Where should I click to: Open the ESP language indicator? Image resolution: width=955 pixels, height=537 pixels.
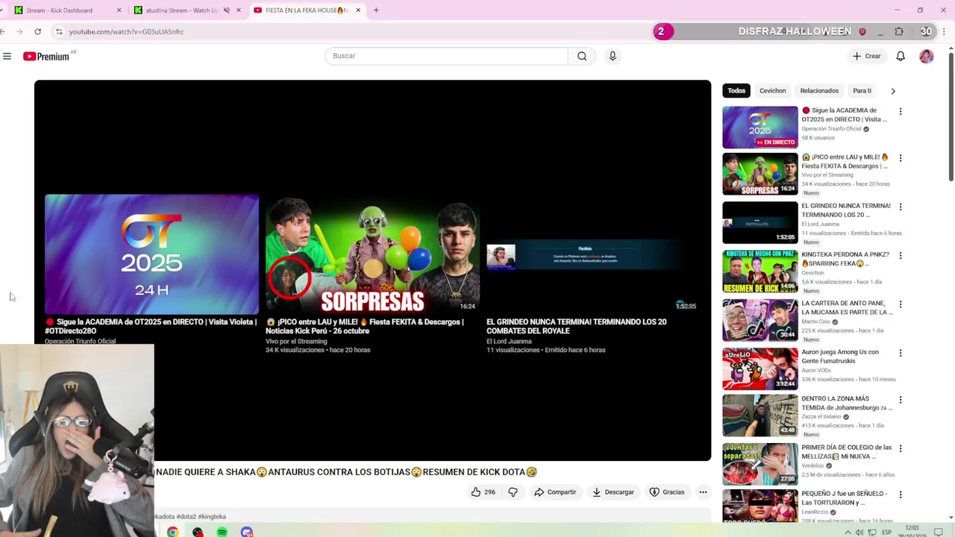[887, 533]
